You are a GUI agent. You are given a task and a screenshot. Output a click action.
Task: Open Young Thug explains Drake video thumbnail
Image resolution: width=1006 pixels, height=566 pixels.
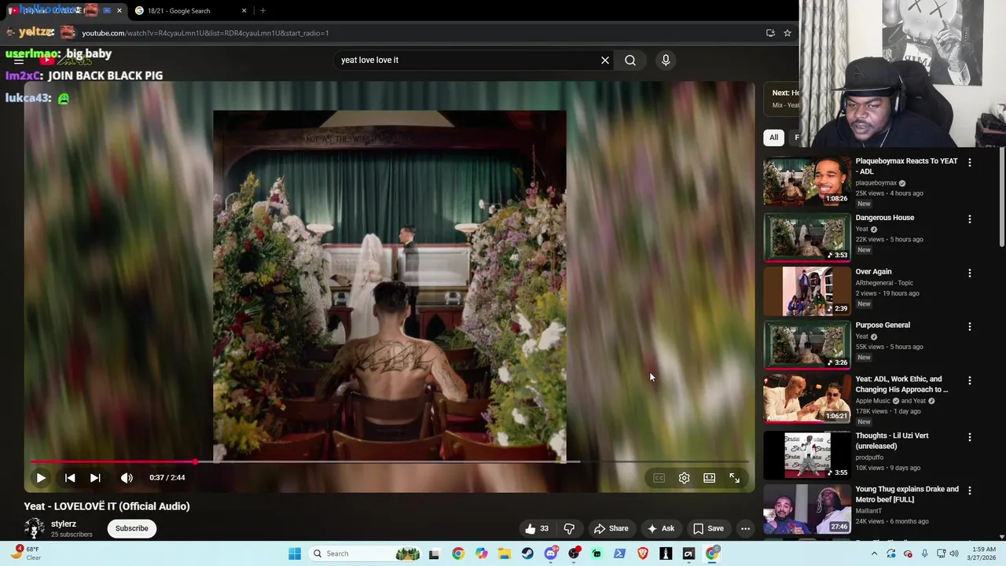click(807, 509)
